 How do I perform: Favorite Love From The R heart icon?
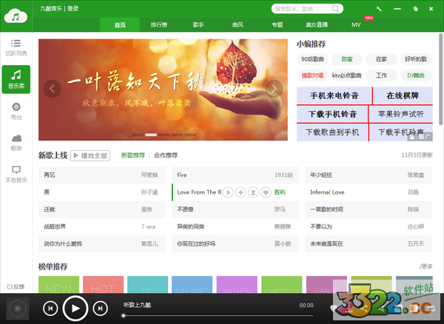266,192
